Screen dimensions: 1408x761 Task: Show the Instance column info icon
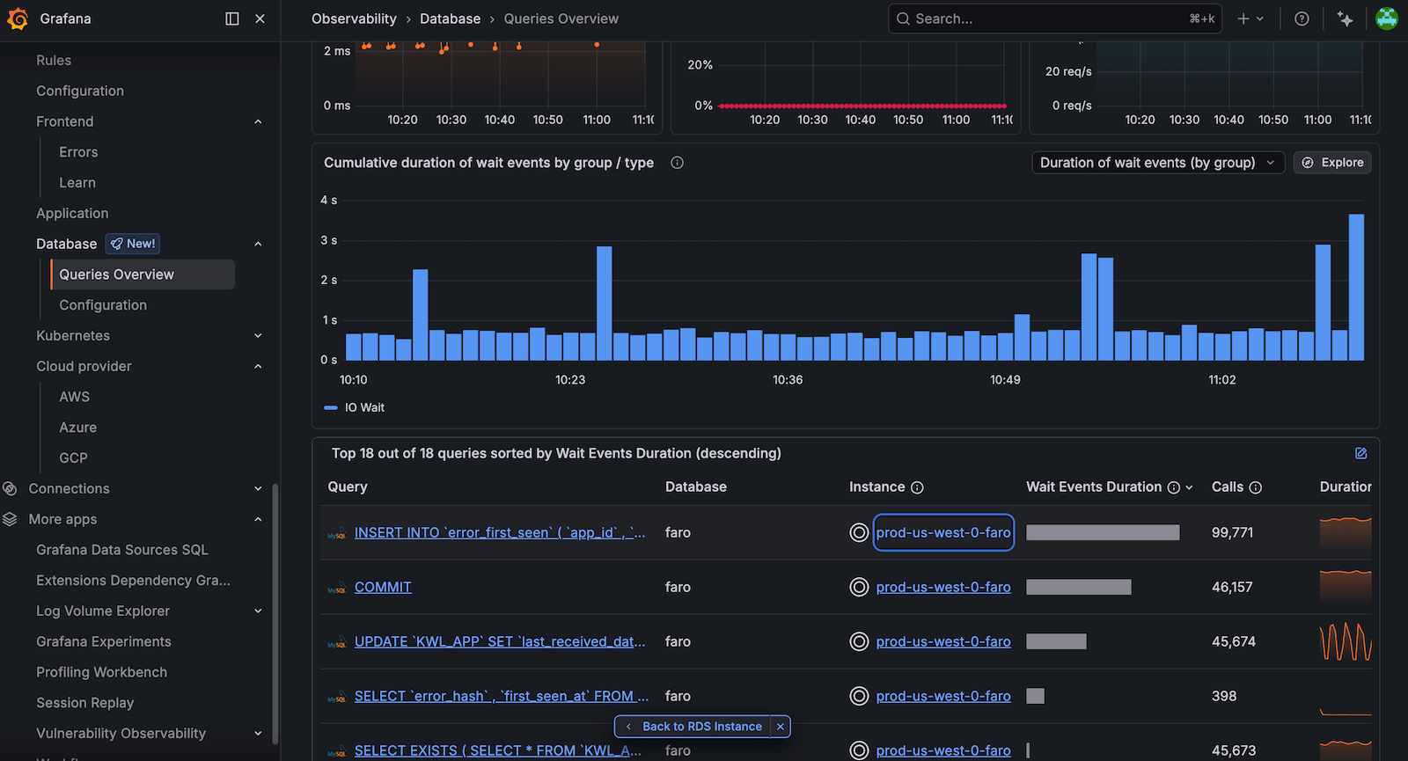coord(917,487)
